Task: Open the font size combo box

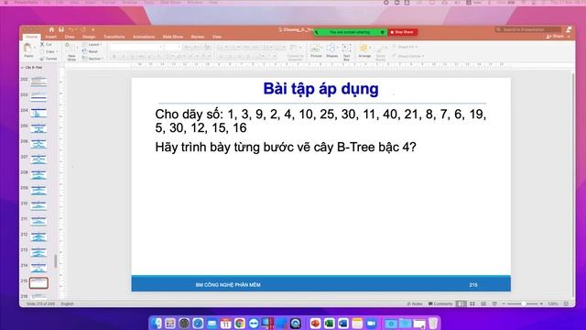Action: (x=172, y=47)
